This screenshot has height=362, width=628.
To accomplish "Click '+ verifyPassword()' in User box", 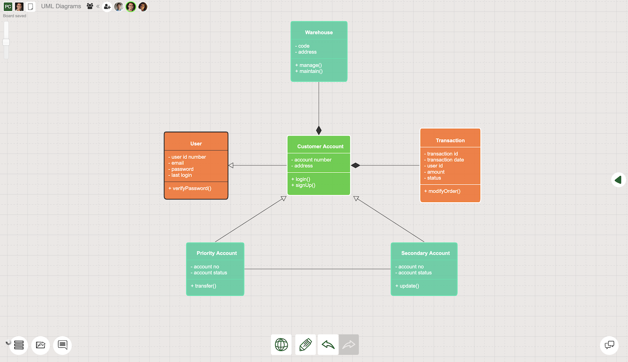I will pos(190,188).
